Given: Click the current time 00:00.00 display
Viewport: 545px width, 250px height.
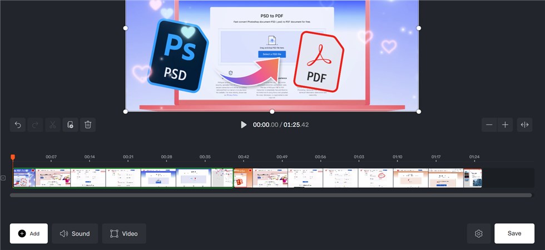Looking at the screenshot, I should tap(266, 124).
